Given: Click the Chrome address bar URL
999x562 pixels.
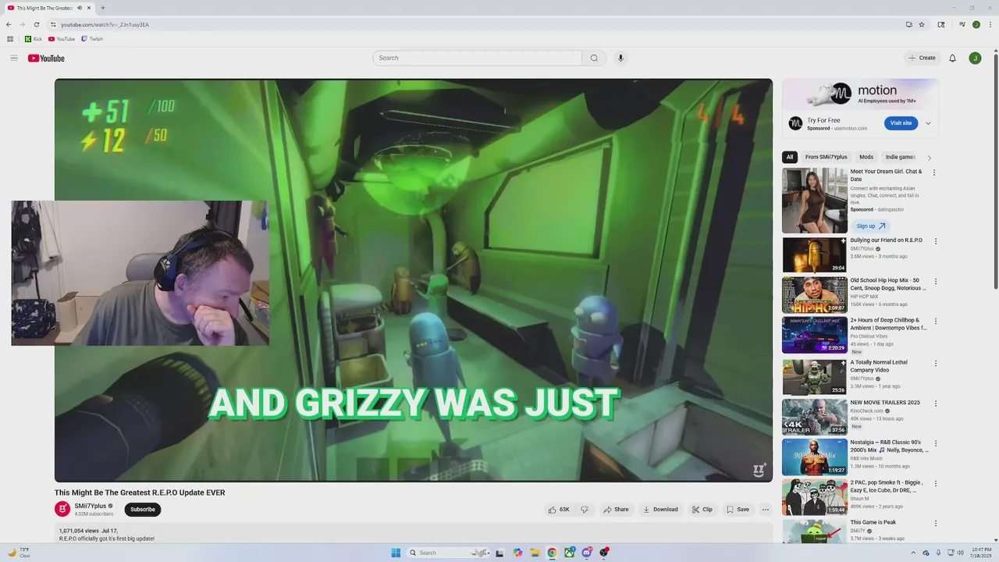Looking at the screenshot, I should [105, 24].
